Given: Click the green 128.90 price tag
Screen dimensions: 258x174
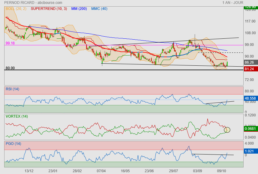Looking at the screenshot, I should [x=250, y=7].
